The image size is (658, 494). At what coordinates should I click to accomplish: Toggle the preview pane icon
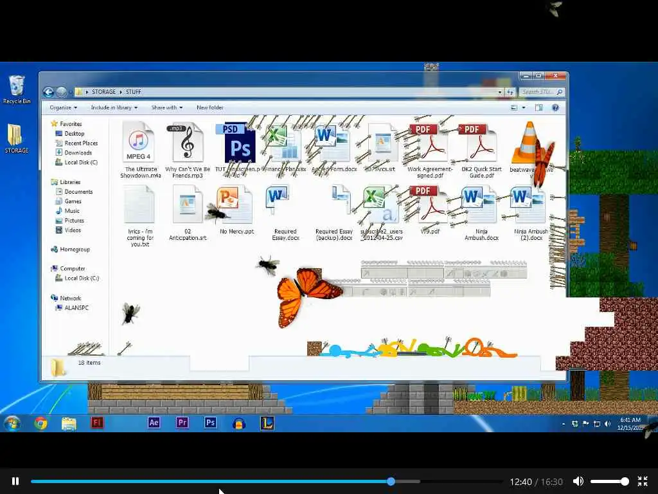[539, 108]
